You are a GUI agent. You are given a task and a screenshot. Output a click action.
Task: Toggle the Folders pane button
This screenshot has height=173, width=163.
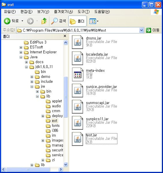77,21
